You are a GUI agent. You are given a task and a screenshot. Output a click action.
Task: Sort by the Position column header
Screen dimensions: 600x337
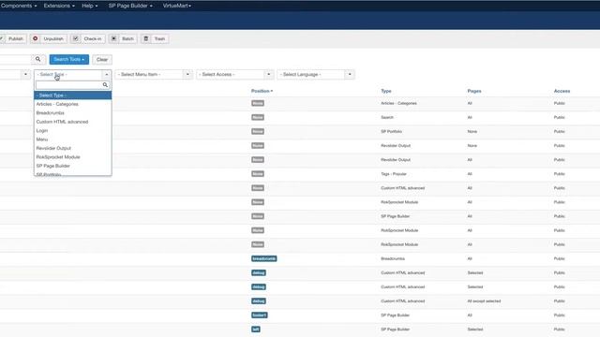pyautogui.click(x=262, y=91)
